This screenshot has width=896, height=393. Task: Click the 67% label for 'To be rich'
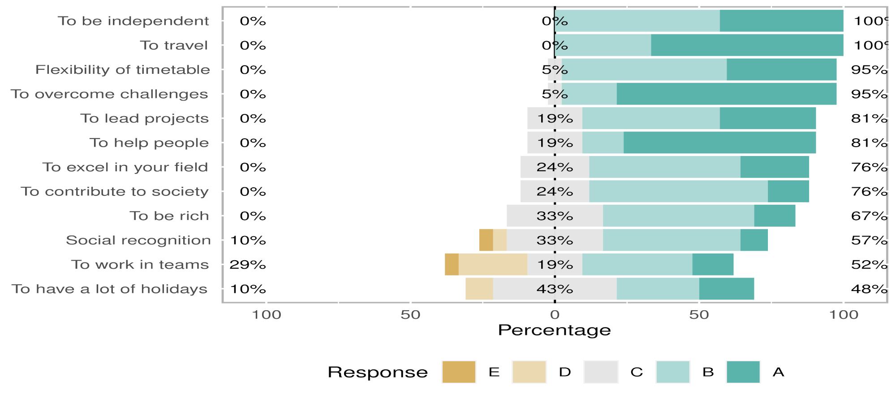pyautogui.click(x=869, y=216)
